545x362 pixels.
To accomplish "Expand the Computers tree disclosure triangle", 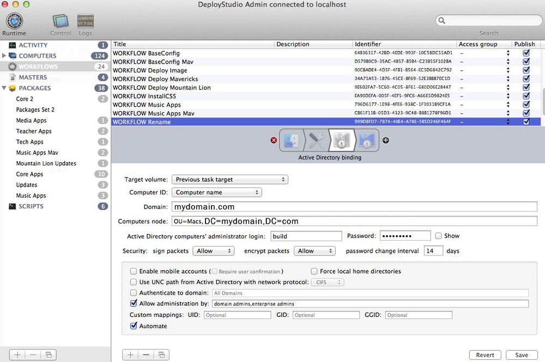I will tap(4, 56).
